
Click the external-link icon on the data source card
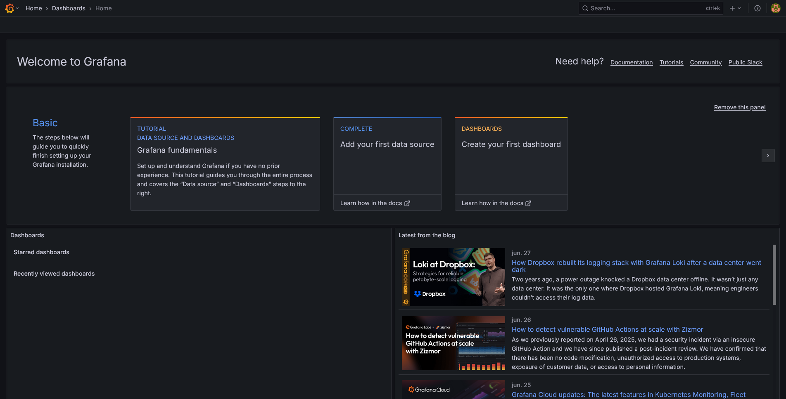407,203
